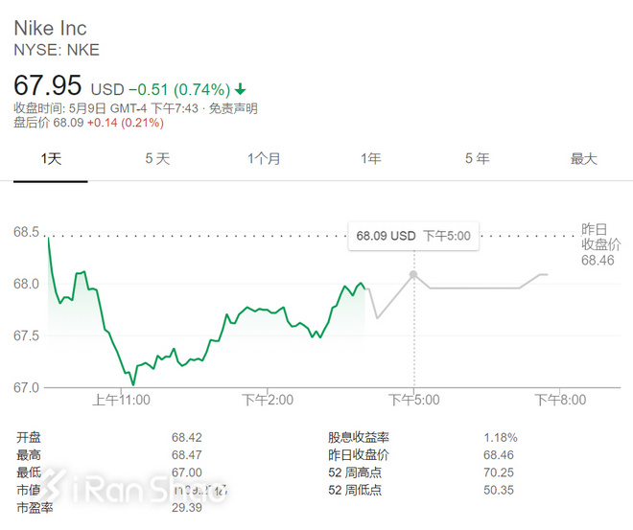Click the 最高 value 68.47
Viewport: 633px width, 530px height.
186,455
